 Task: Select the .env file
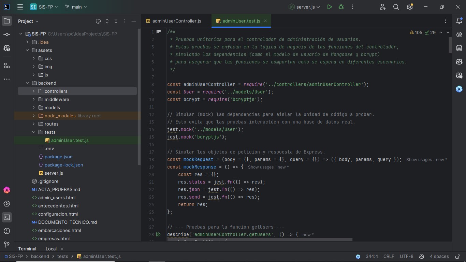(x=49, y=148)
